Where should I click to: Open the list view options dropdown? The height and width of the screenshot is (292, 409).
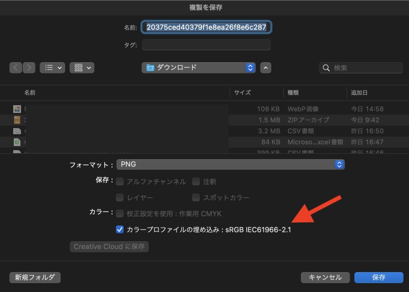point(52,68)
